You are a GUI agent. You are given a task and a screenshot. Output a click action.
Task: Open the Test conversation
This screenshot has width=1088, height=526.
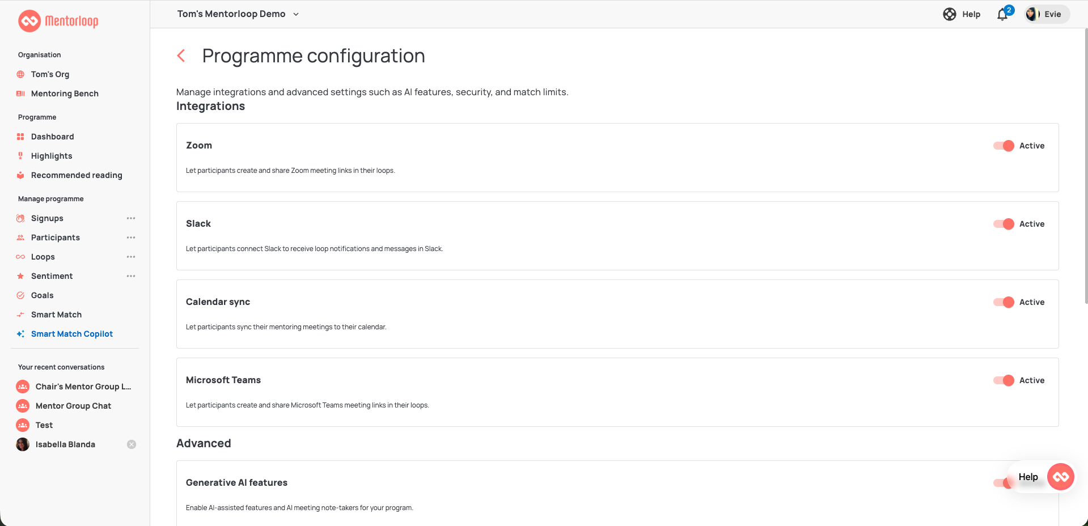click(x=44, y=425)
